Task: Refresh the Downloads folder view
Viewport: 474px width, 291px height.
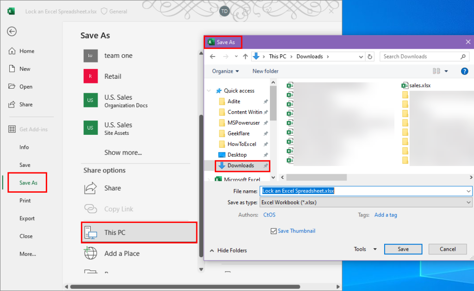Action: coord(370,57)
